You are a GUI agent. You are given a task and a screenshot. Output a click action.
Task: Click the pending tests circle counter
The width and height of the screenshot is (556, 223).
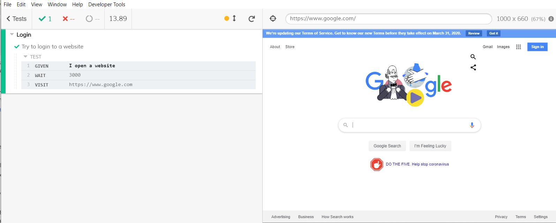92,19
